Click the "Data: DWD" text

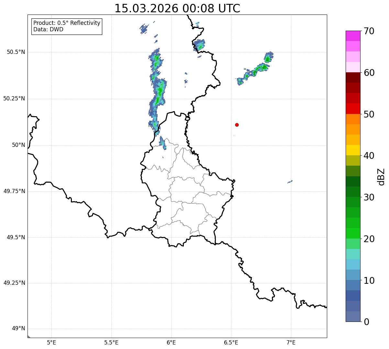click(48, 29)
